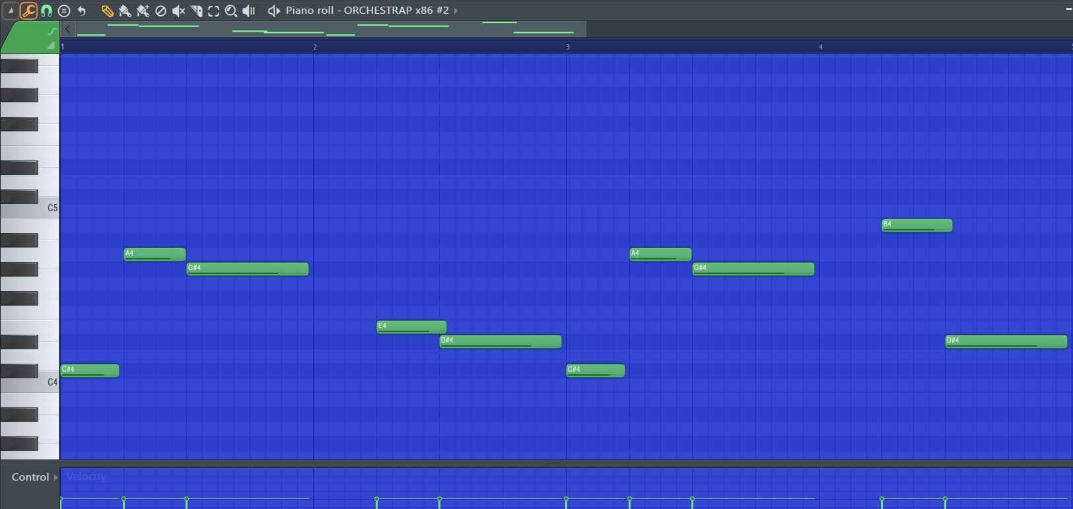This screenshot has height=509, width=1073.
Task: Click the note overview scrollbar
Action: (330, 29)
